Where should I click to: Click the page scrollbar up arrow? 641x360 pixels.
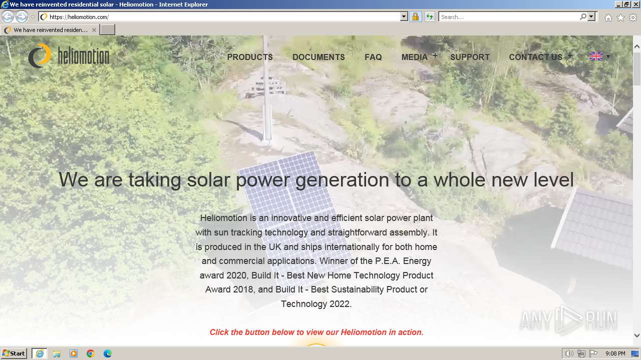click(x=637, y=47)
